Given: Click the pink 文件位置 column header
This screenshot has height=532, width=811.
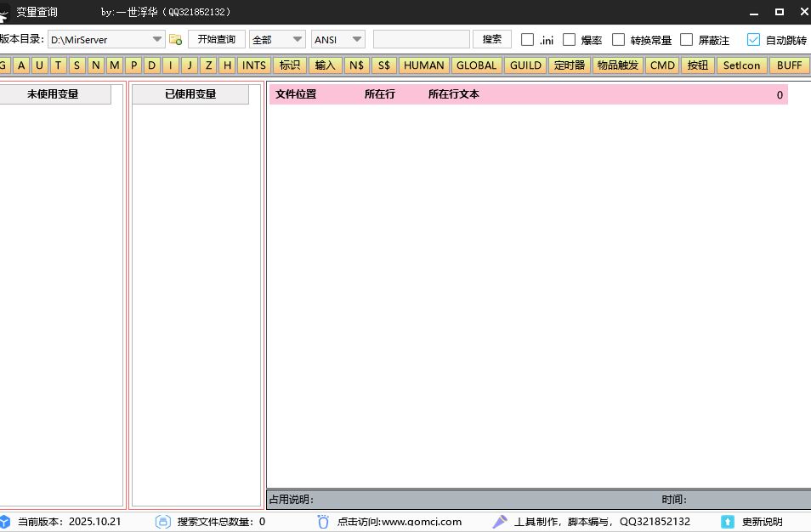Looking at the screenshot, I should click(296, 94).
